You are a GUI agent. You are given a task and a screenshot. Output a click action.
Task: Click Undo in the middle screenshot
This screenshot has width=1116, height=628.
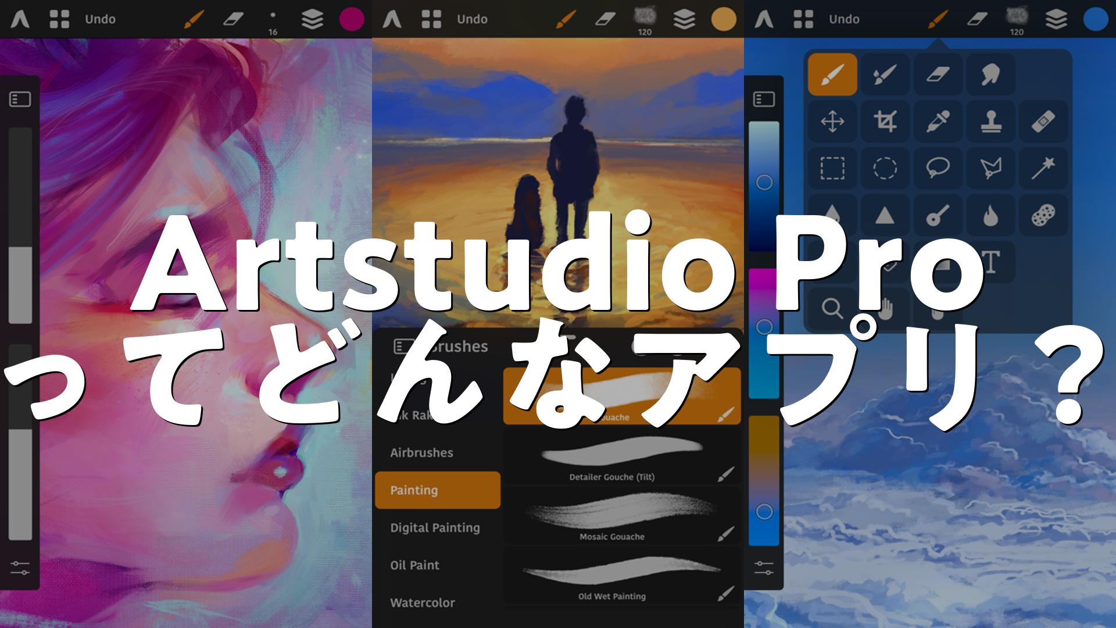coord(472,19)
